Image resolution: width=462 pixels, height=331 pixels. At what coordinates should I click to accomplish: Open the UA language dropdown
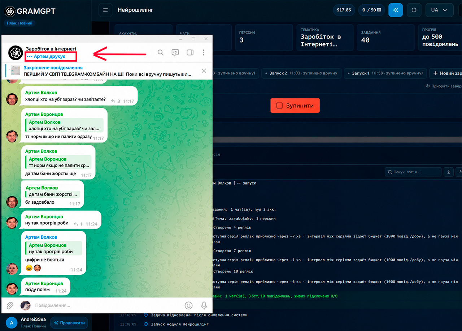[439, 10]
